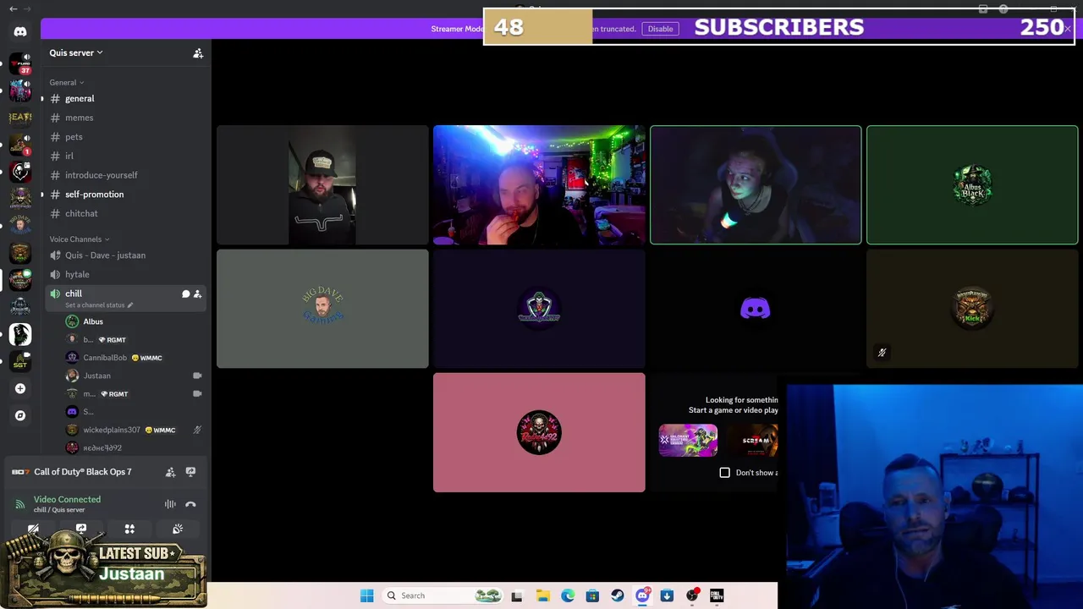
Task: Click the noise suppression waveform icon
Action: click(170, 504)
